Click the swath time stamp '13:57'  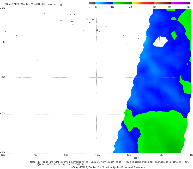(x=135, y=158)
